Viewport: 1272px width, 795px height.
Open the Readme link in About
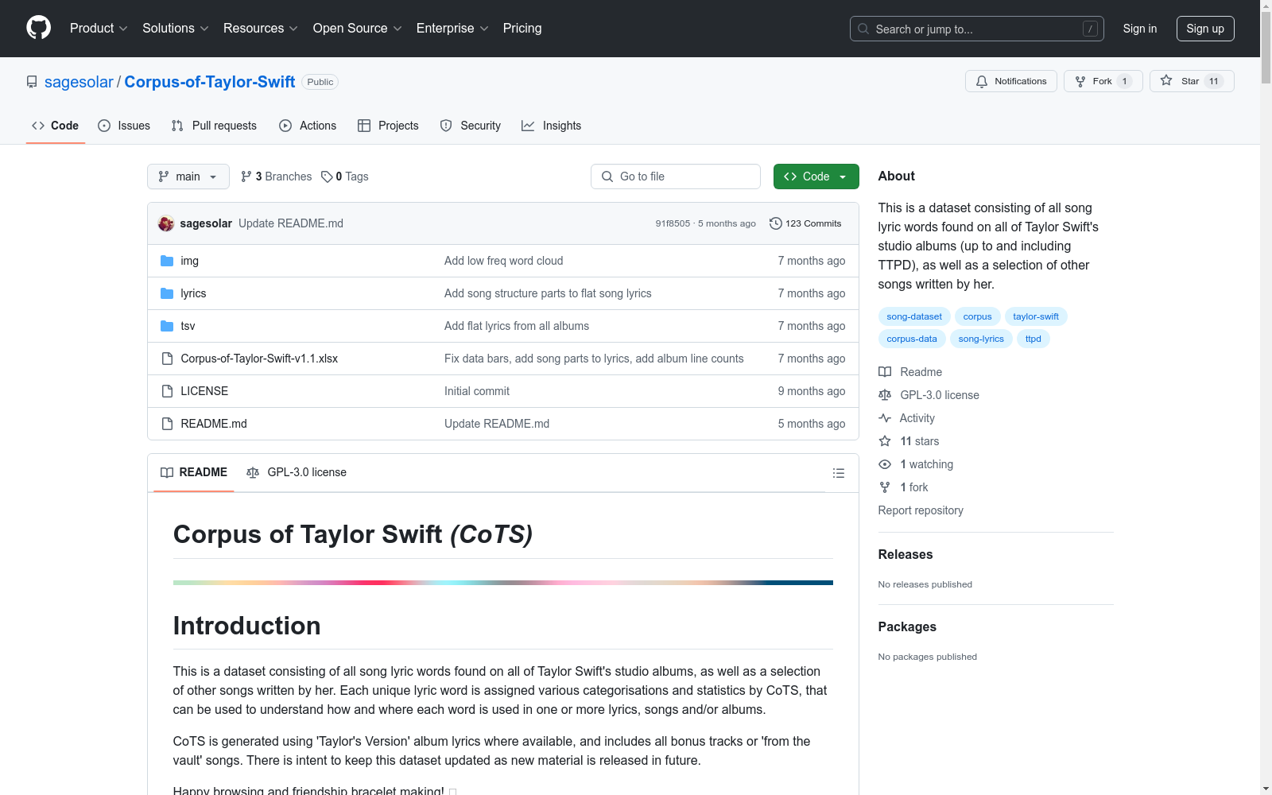pyautogui.click(x=911, y=372)
